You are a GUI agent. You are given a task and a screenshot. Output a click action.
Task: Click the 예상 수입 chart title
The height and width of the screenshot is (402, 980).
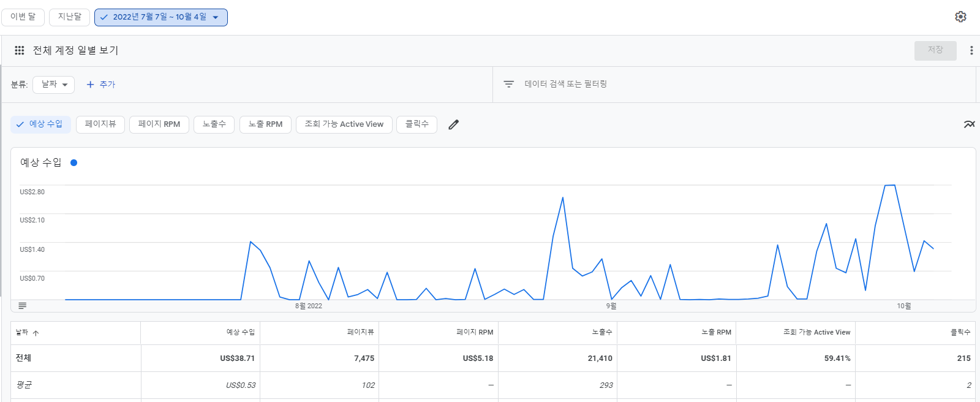click(x=40, y=162)
